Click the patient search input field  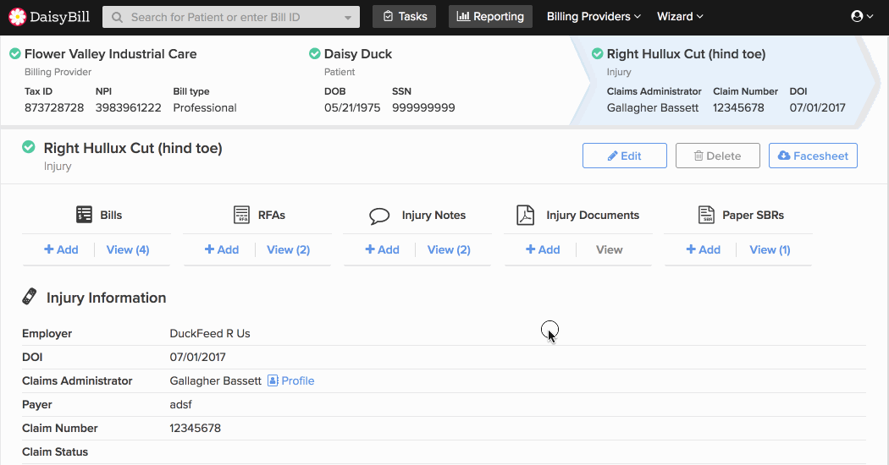231,17
